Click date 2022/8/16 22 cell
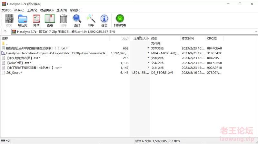Screen dimensions: 258x144 (x=193, y=73)
